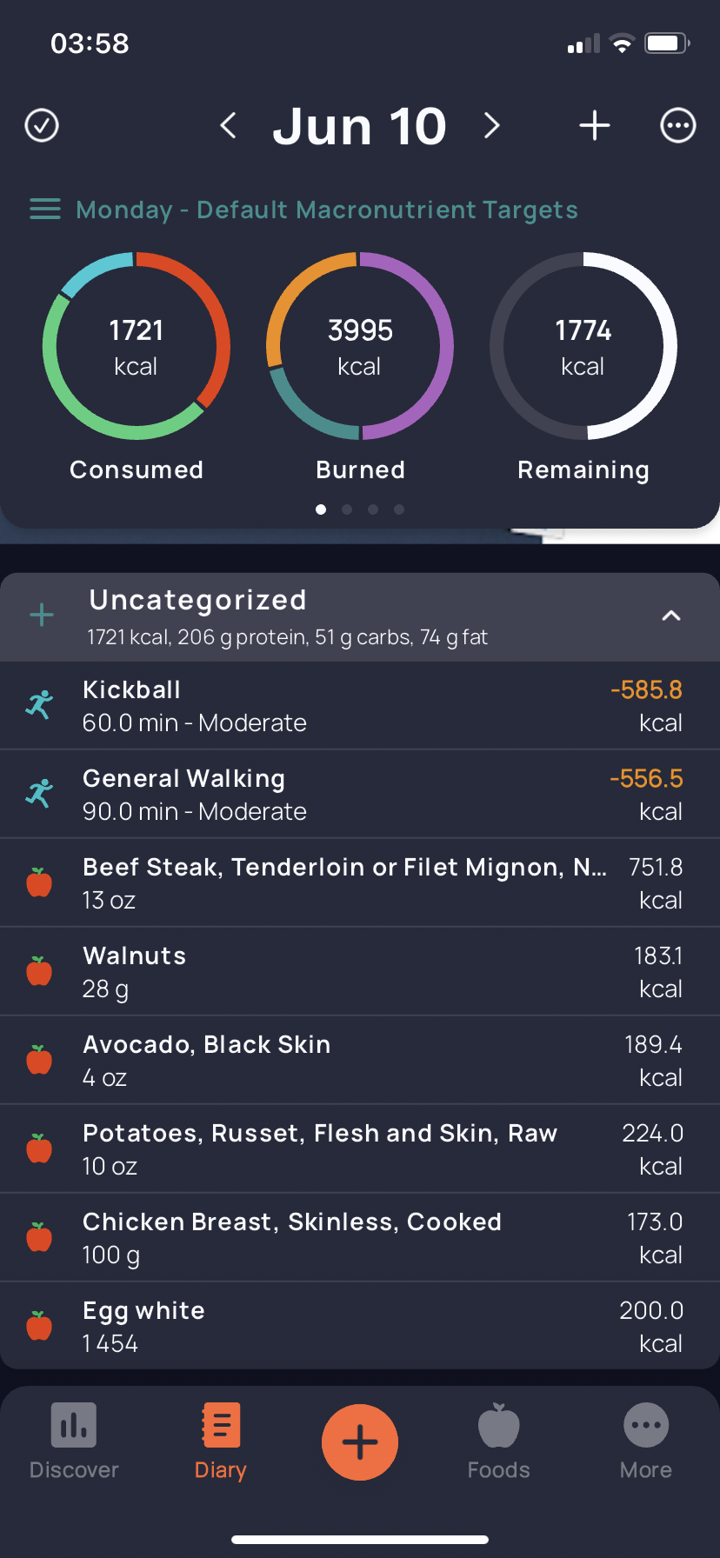Open Walnuts 28 g entry
Image resolution: width=720 pixels, height=1558 pixels.
(360, 972)
